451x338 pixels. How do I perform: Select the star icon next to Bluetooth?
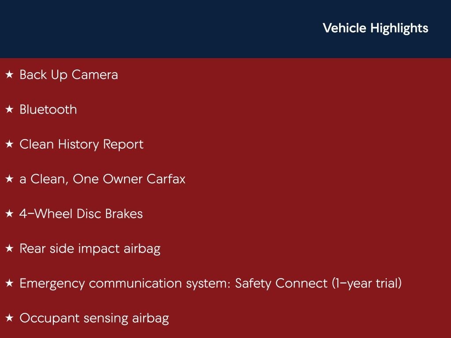9,110
